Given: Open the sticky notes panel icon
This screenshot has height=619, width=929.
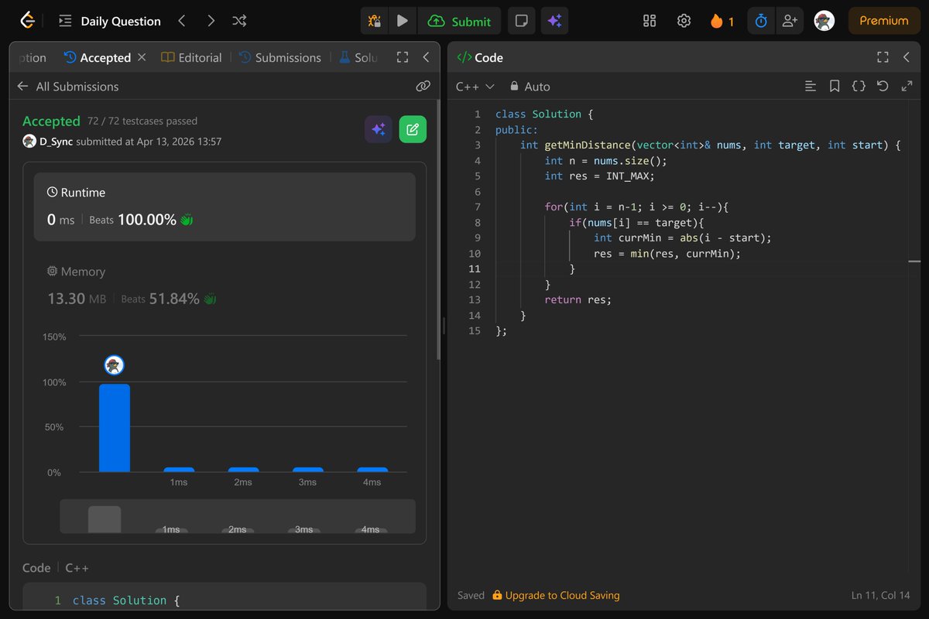Looking at the screenshot, I should coord(521,21).
